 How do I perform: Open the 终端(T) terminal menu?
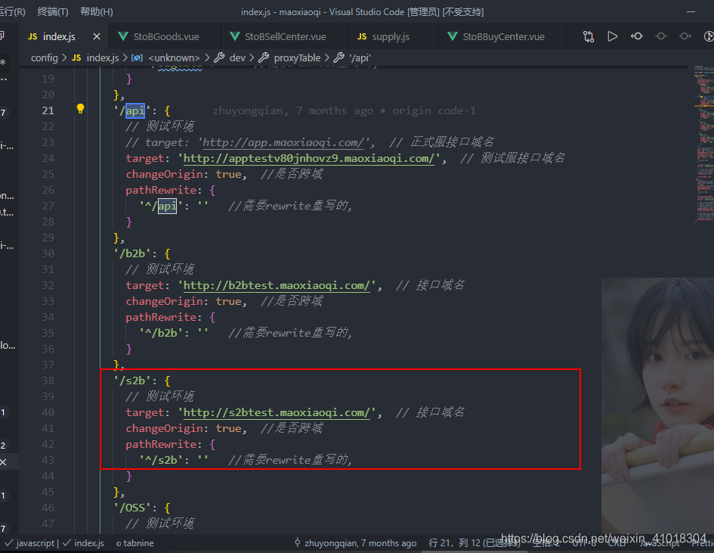[x=53, y=12]
